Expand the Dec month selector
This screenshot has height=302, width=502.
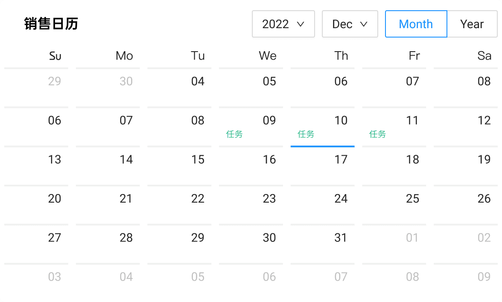350,24
